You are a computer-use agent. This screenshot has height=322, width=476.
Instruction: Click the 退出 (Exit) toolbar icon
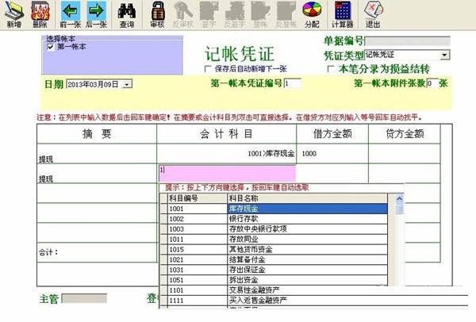click(372, 13)
